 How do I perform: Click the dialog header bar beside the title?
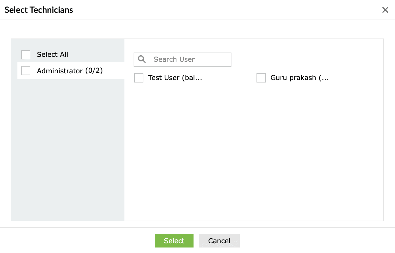(x=214, y=10)
